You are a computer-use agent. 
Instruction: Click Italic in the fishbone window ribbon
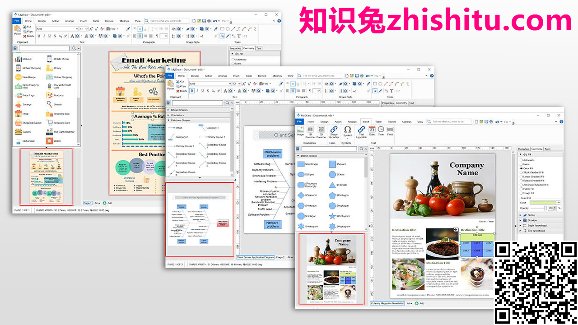[x=197, y=91]
